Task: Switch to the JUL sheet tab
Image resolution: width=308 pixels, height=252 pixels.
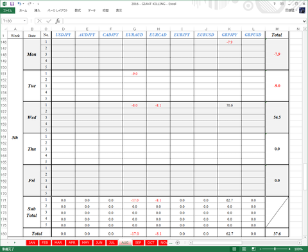Action: coord(112,242)
